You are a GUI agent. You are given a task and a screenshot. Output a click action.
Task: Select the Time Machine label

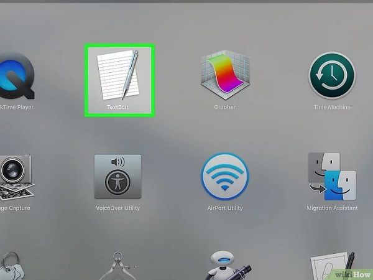(x=331, y=108)
